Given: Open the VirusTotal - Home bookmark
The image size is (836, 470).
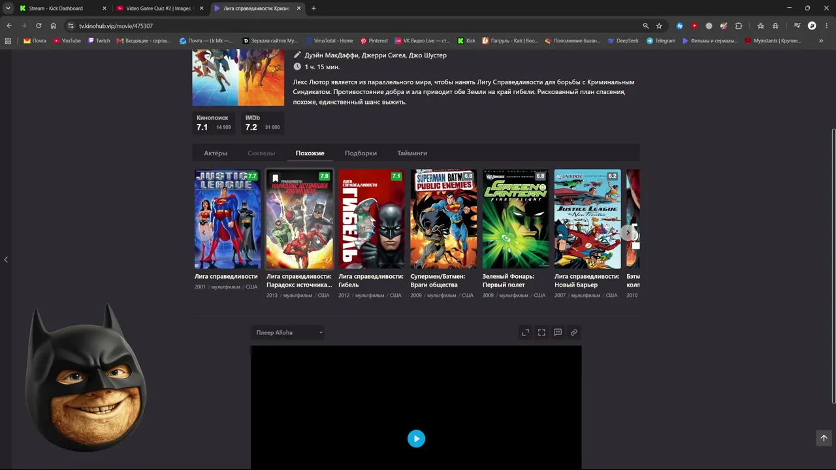Looking at the screenshot, I should (330, 40).
